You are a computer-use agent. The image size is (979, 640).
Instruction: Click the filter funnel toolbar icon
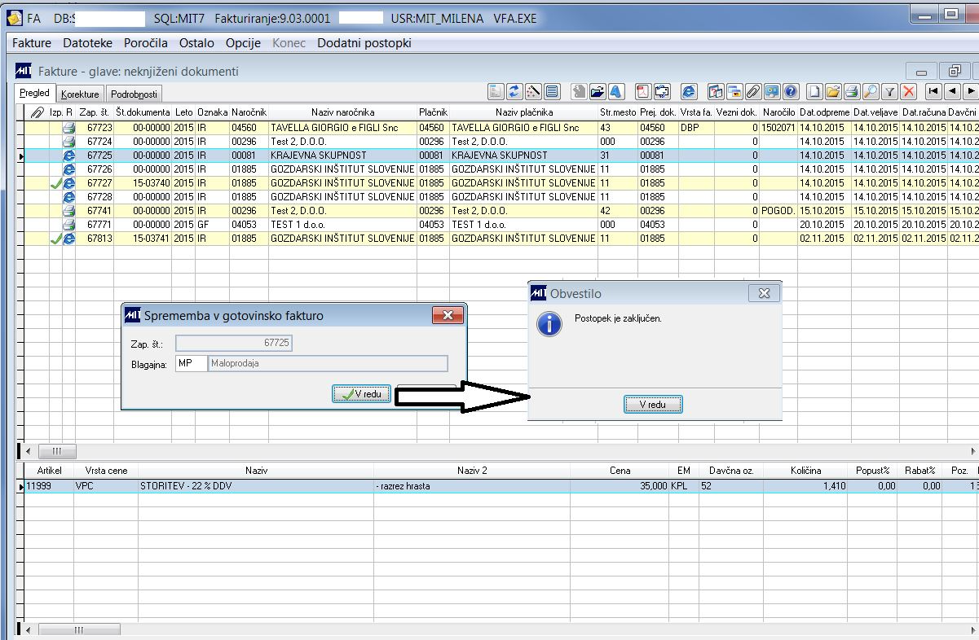(891, 92)
